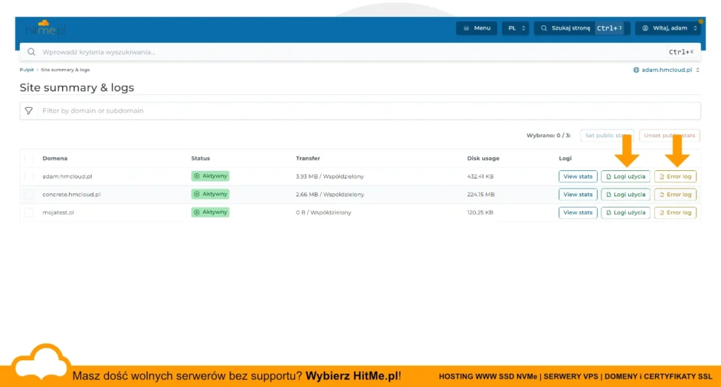Open Logi użycia for adam.hmcloud.pl
721x387 pixels.
coord(625,177)
